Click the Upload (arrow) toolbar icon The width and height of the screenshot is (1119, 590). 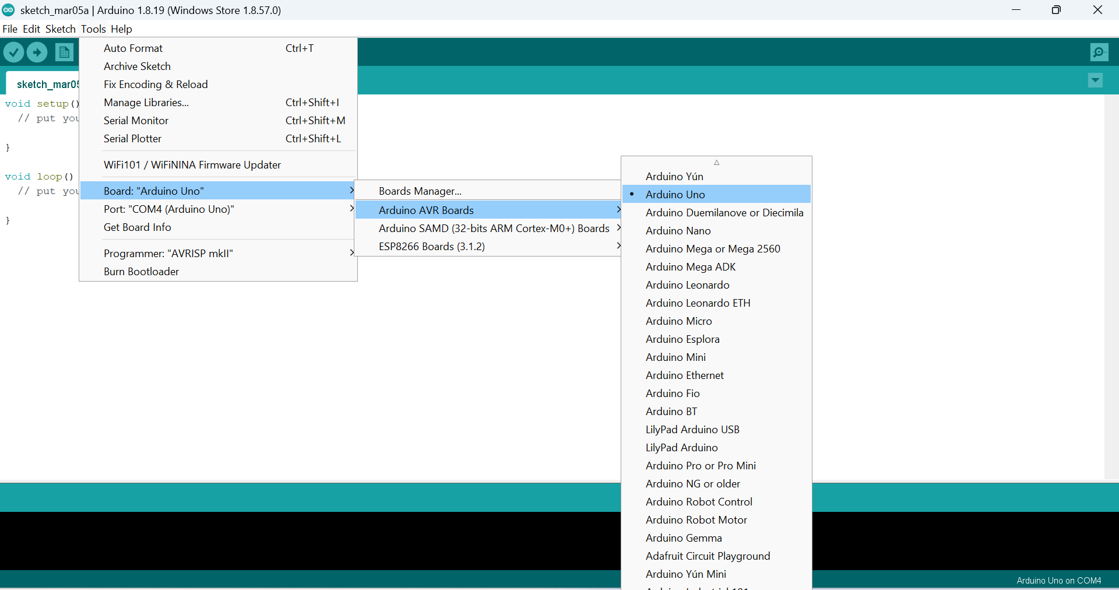tap(37, 52)
